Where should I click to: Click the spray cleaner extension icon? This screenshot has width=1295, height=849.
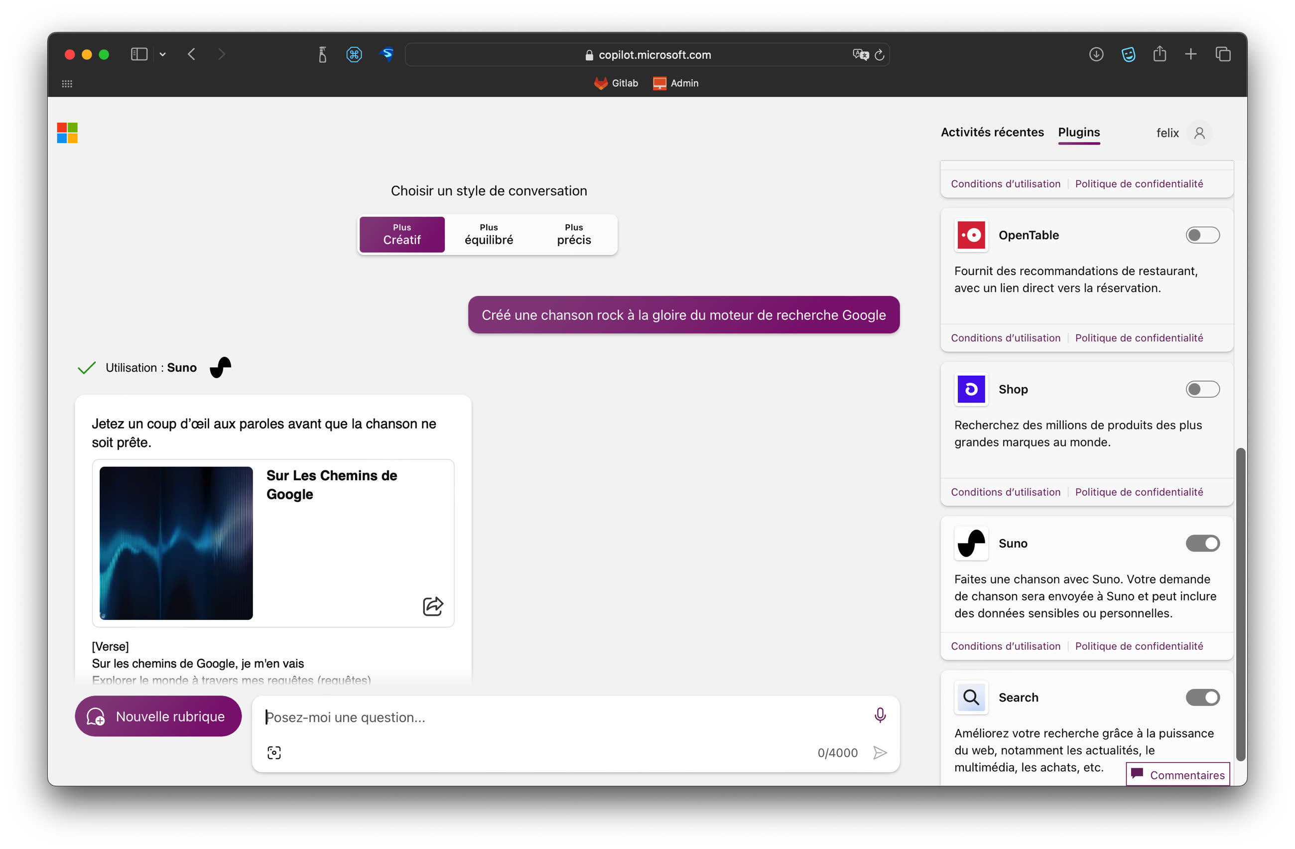pyautogui.click(x=323, y=54)
